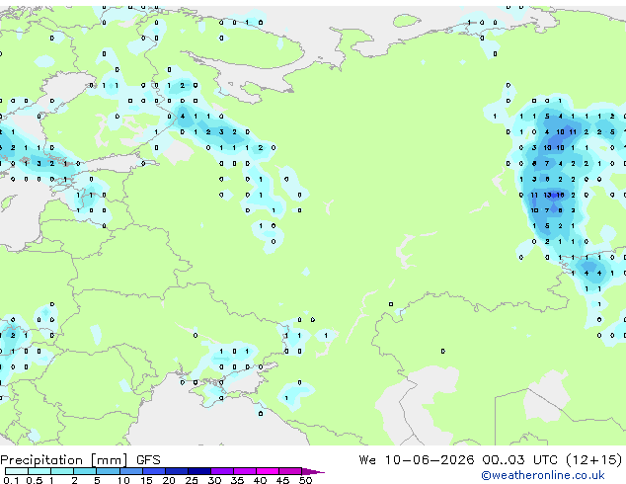Select the legend label 45
Image resolution: width=626 pixels, height=484 pixels.
click(282, 480)
